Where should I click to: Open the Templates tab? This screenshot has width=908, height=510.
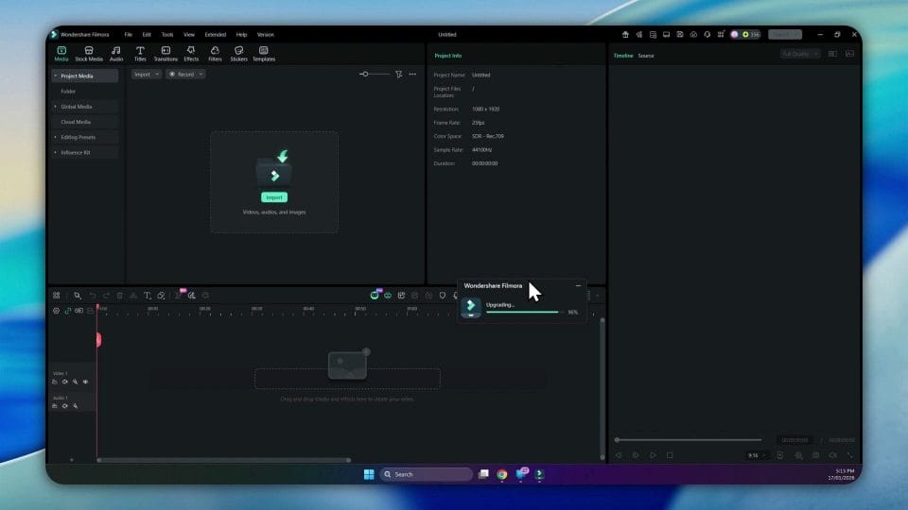(264, 53)
